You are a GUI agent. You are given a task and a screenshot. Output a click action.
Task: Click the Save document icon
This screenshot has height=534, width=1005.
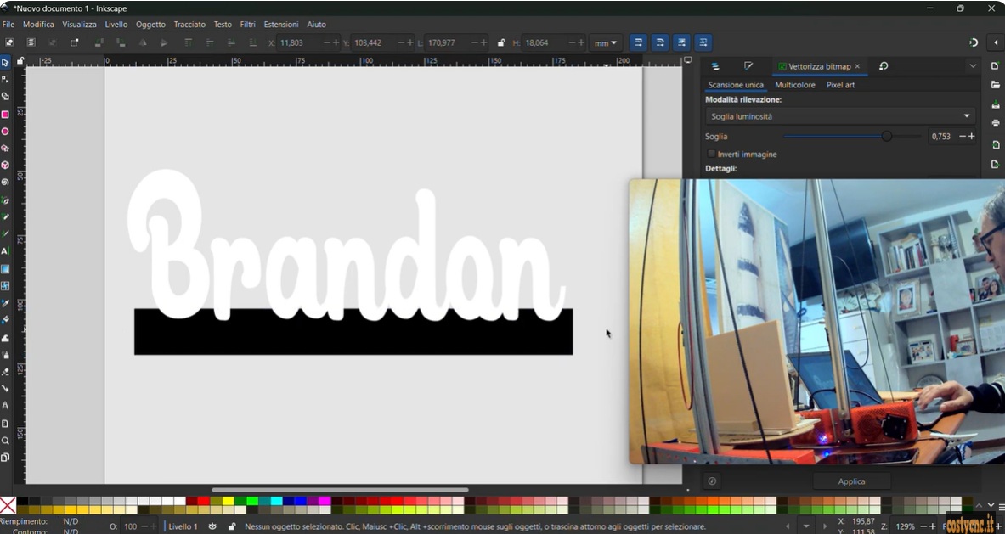996,104
